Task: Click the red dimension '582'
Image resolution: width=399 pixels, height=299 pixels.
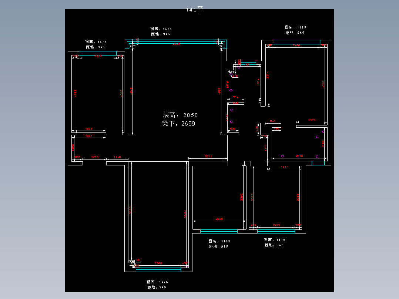Action: (x=77, y=157)
